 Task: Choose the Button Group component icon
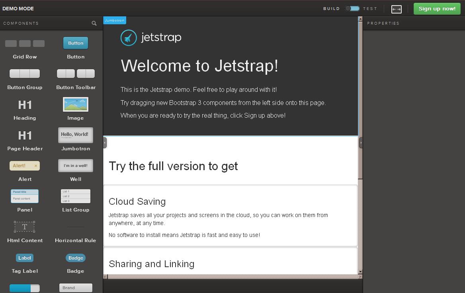pos(25,74)
